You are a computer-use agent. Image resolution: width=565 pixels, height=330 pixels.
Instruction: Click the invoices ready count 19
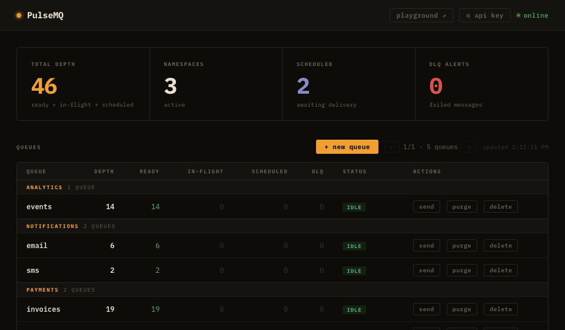[155, 309]
